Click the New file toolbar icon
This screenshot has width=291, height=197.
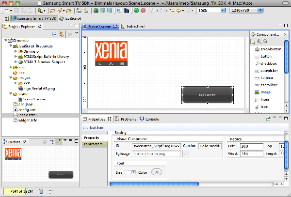pyautogui.click(x=7, y=11)
